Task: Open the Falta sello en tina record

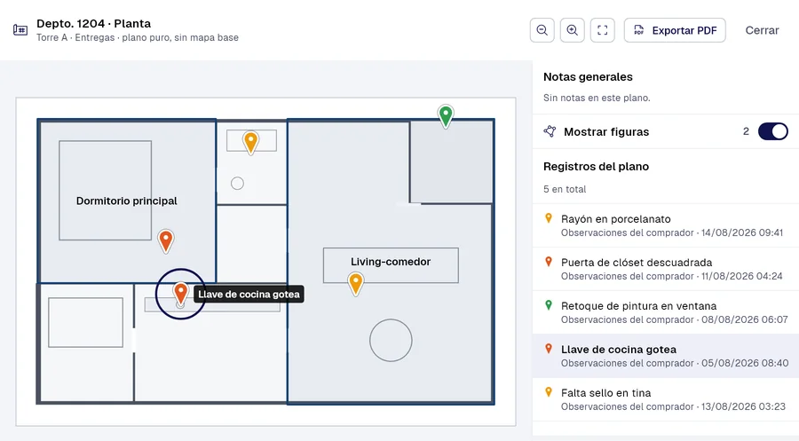Action: click(666, 399)
